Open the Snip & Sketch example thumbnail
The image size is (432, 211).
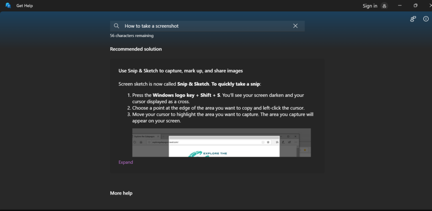tap(221, 142)
